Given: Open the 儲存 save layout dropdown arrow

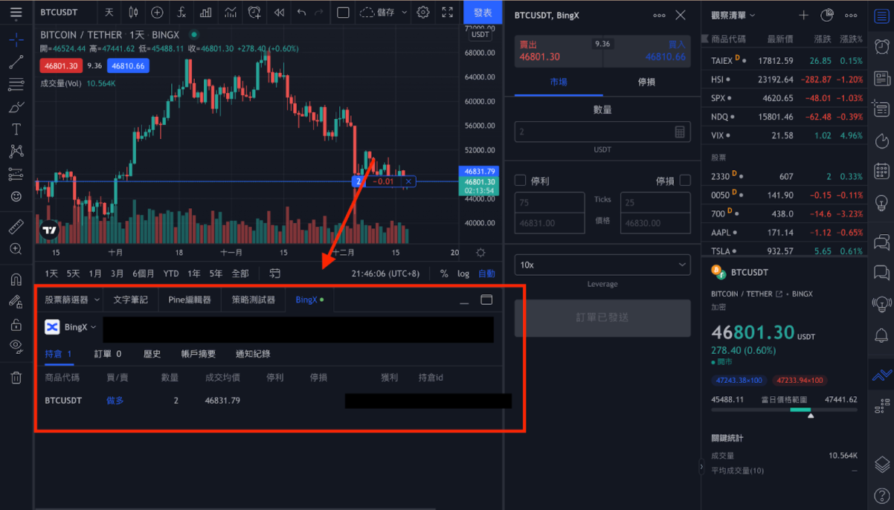Looking at the screenshot, I should click(x=405, y=13).
